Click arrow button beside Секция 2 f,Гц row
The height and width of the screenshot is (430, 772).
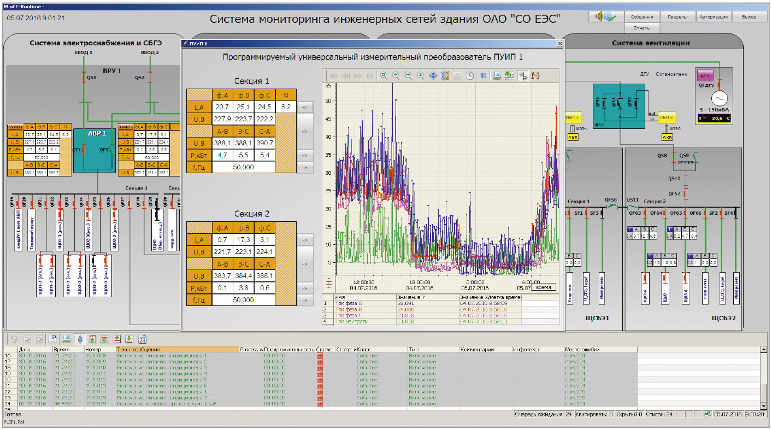[x=304, y=300]
